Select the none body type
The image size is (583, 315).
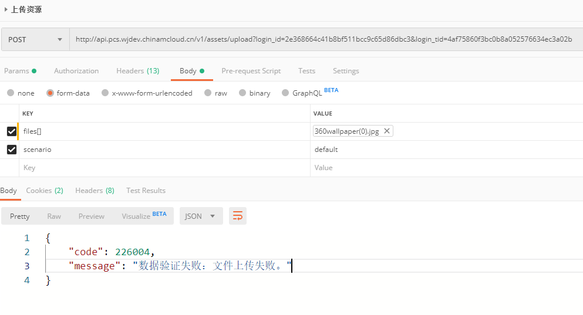coord(11,93)
